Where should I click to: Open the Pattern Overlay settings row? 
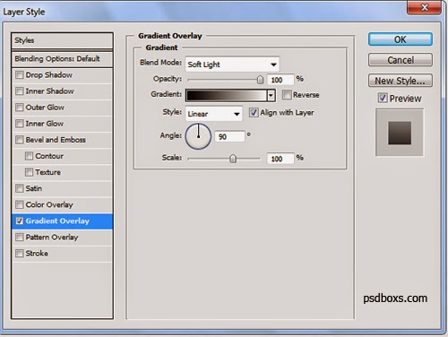pos(62,237)
